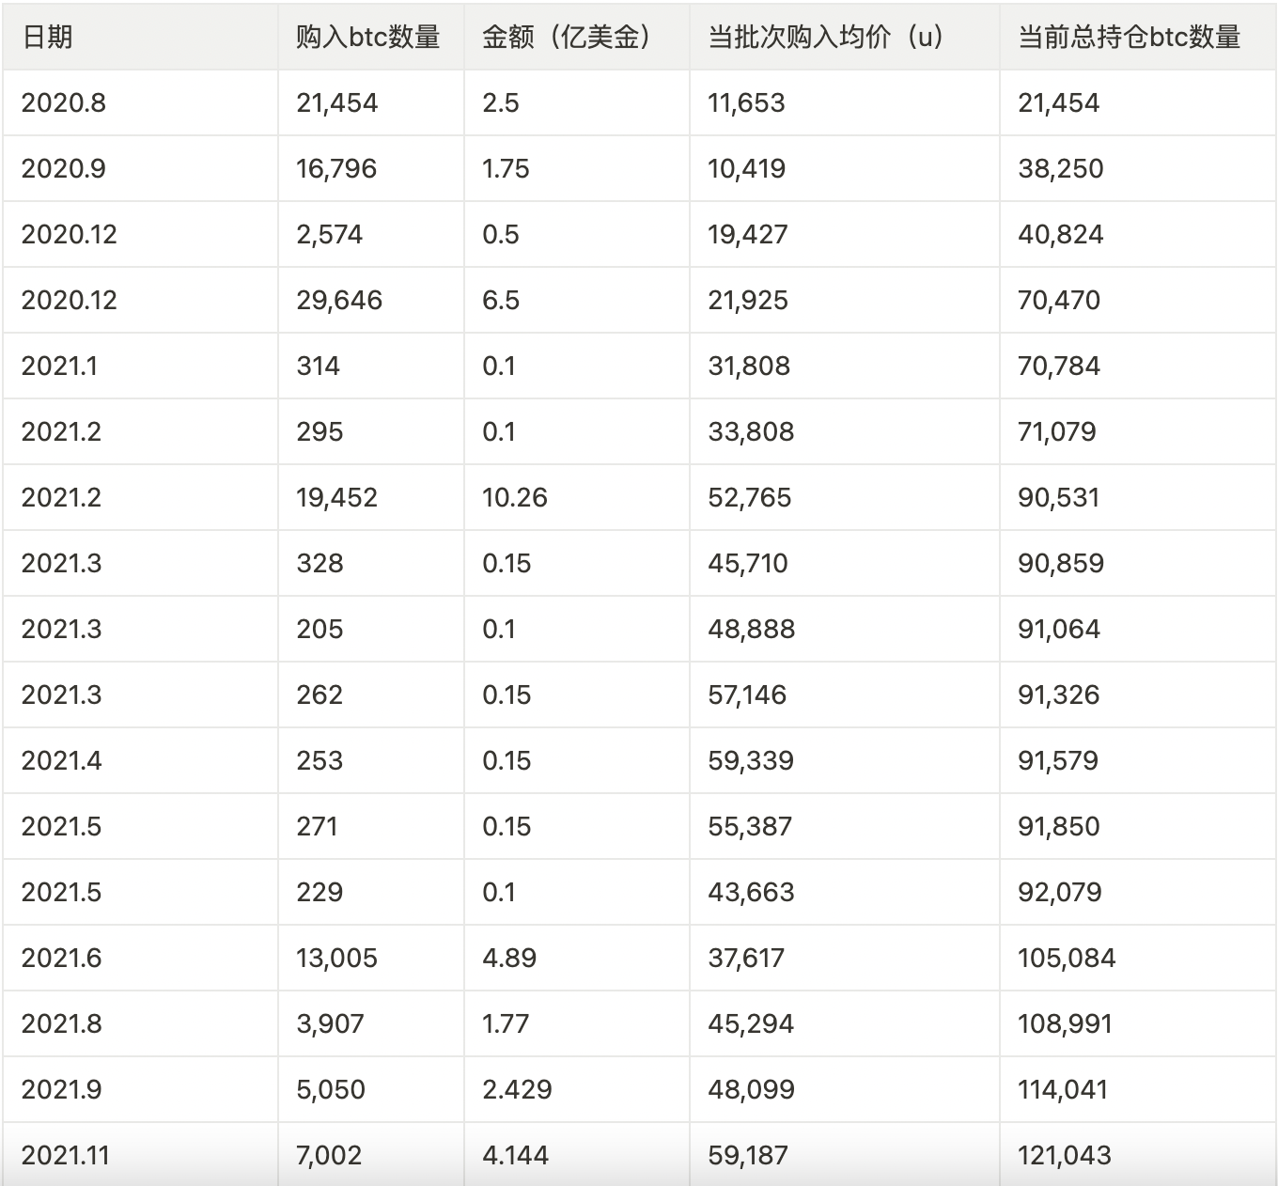Click the 2021.4 date cell
This screenshot has height=1186, width=1278.
coord(62,760)
